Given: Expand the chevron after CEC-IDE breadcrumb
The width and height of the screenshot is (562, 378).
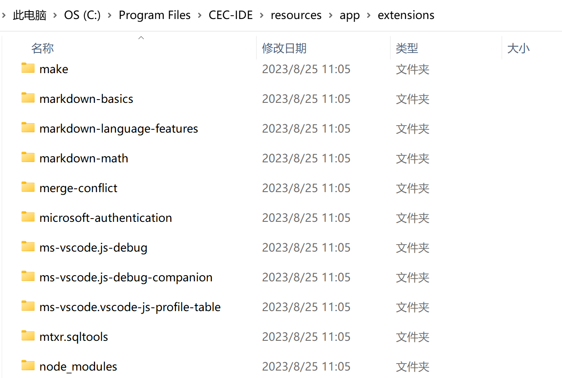Looking at the screenshot, I should (x=262, y=15).
